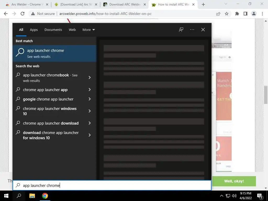Click the taskbar search icon

pyautogui.click(x=19, y=196)
